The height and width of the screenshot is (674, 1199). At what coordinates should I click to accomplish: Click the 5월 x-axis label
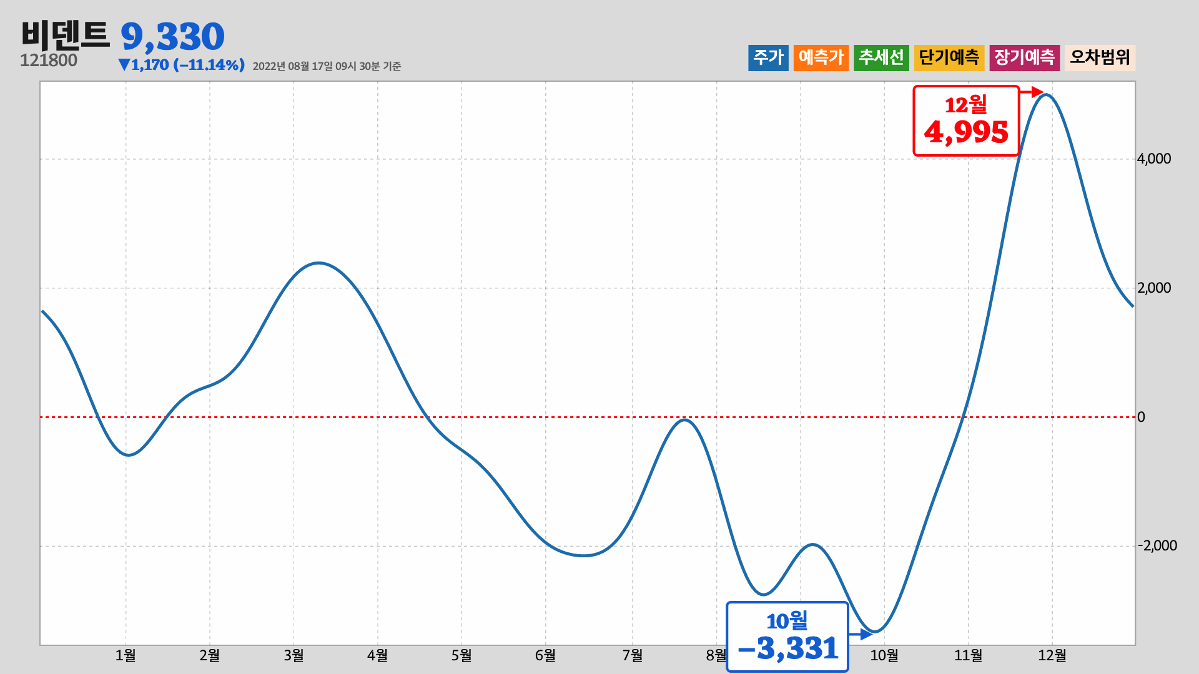point(461,655)
